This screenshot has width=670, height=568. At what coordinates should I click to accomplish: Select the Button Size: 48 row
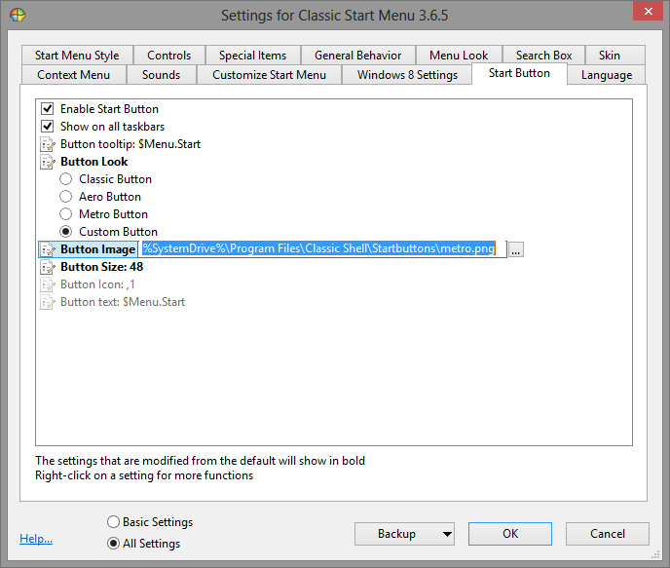(101, 267)
